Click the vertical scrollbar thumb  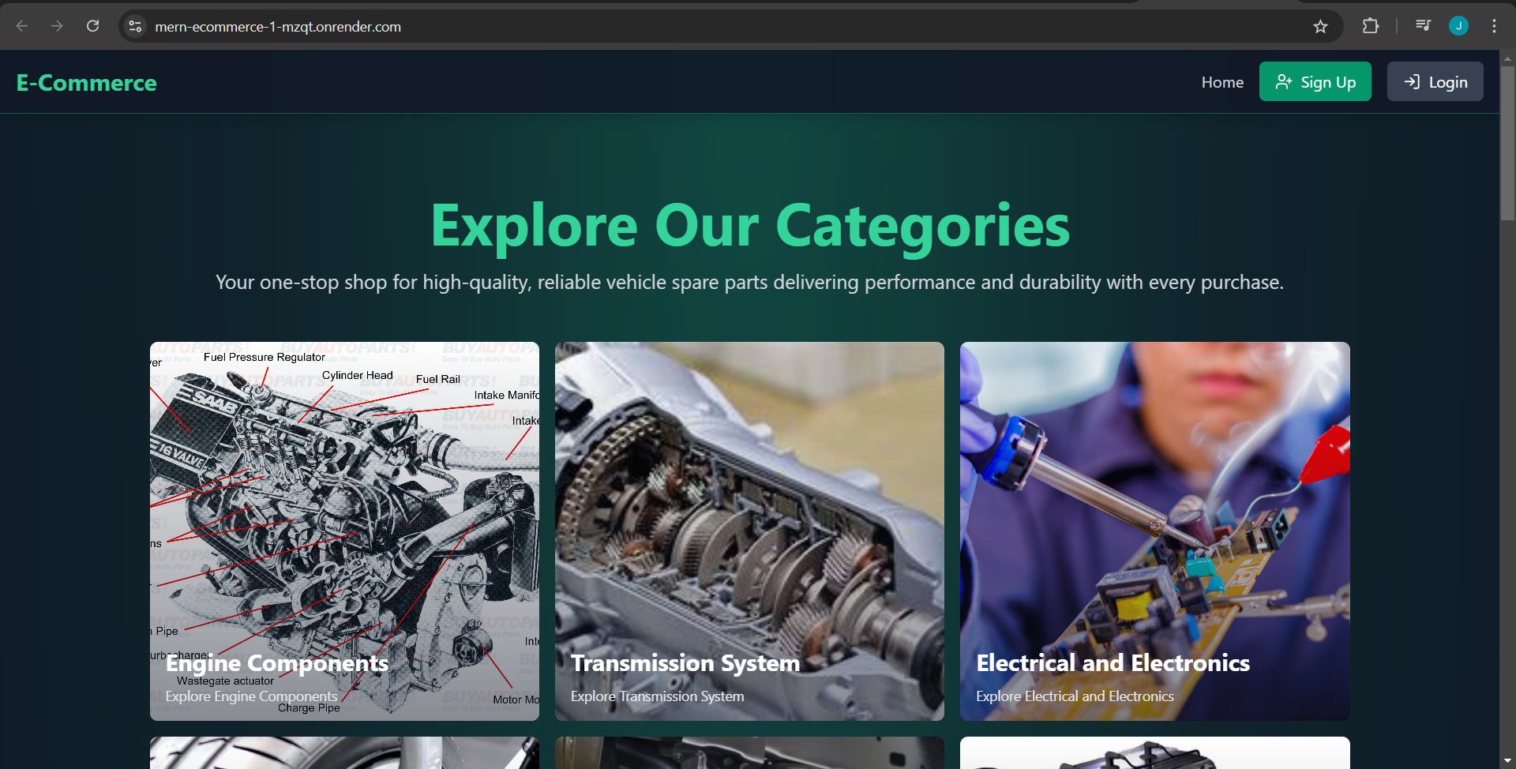(1507, 142)
